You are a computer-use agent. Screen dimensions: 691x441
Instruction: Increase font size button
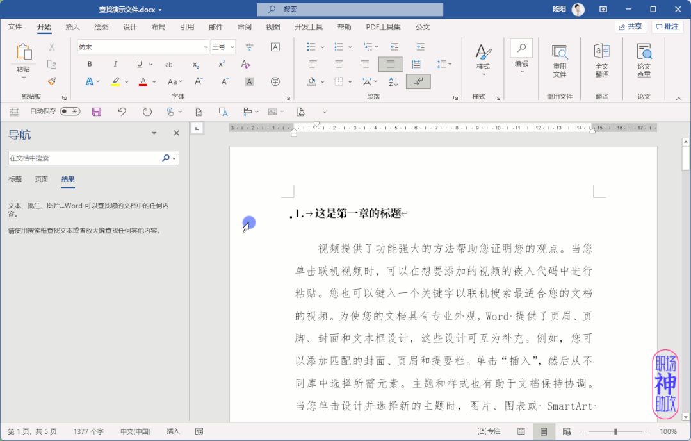pos(199,81)
